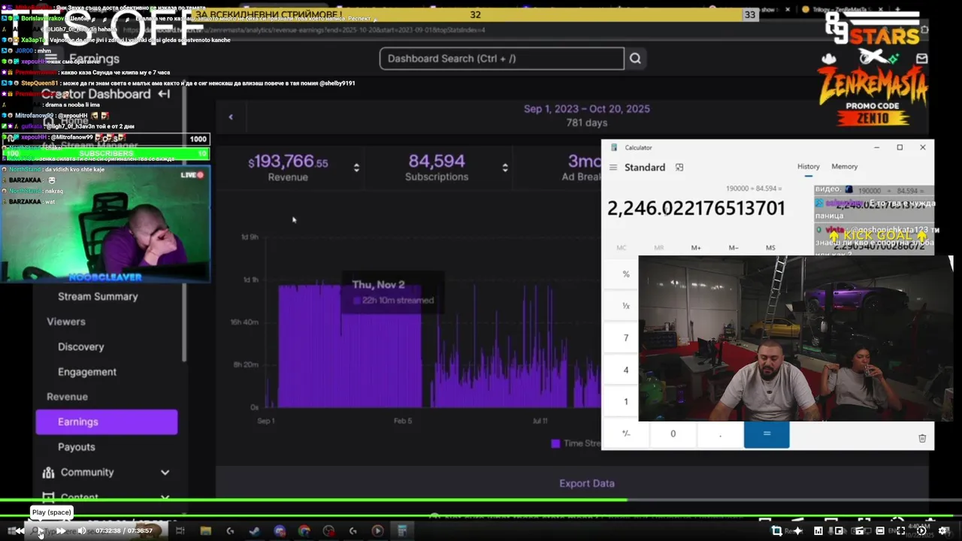This screenshot has height=541, width=962.
Task: Toggle Calculator keep-on-top icon next to Standard
Action: pos(679,168)
